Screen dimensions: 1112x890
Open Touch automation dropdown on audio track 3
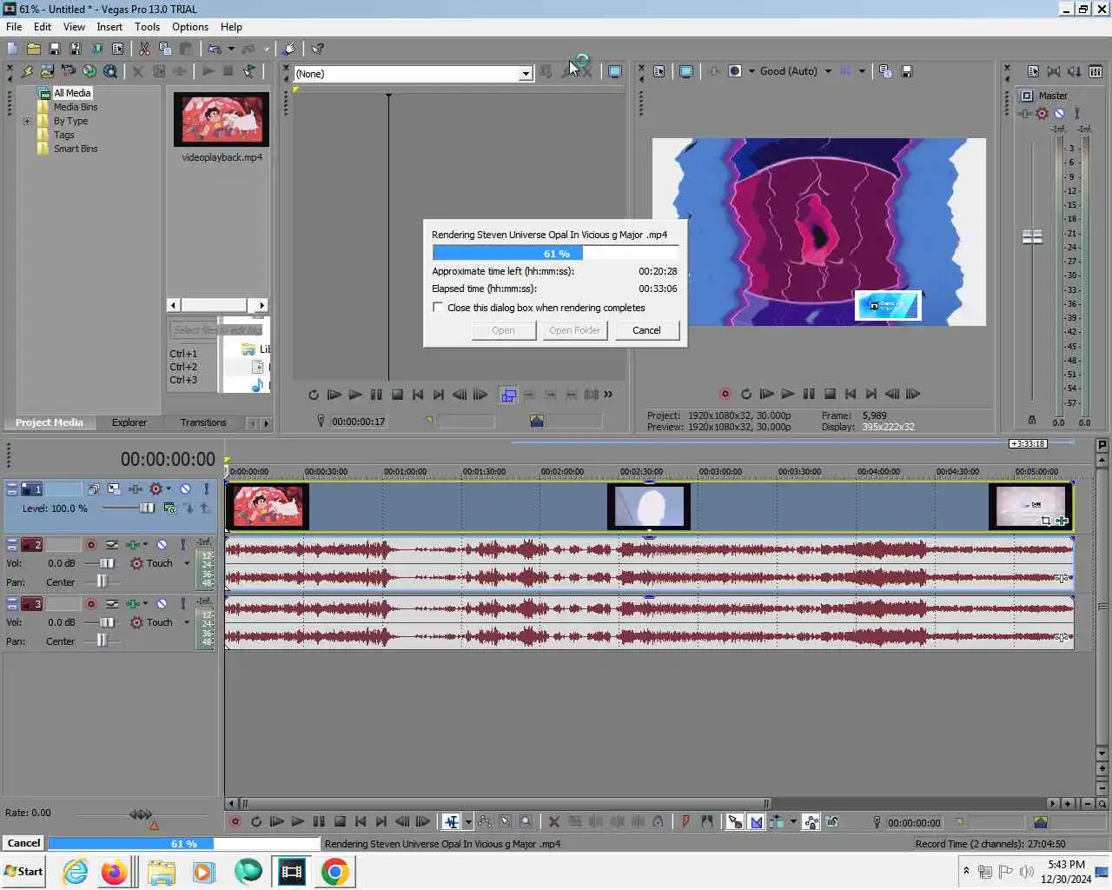coord(186,622)
